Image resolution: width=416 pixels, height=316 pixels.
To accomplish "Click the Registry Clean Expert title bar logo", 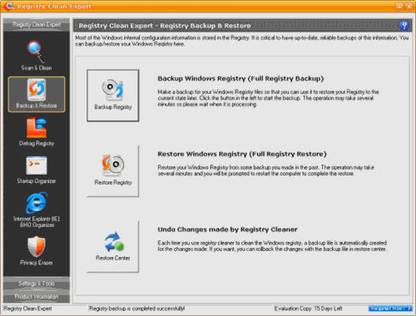I will pos(8,6).
